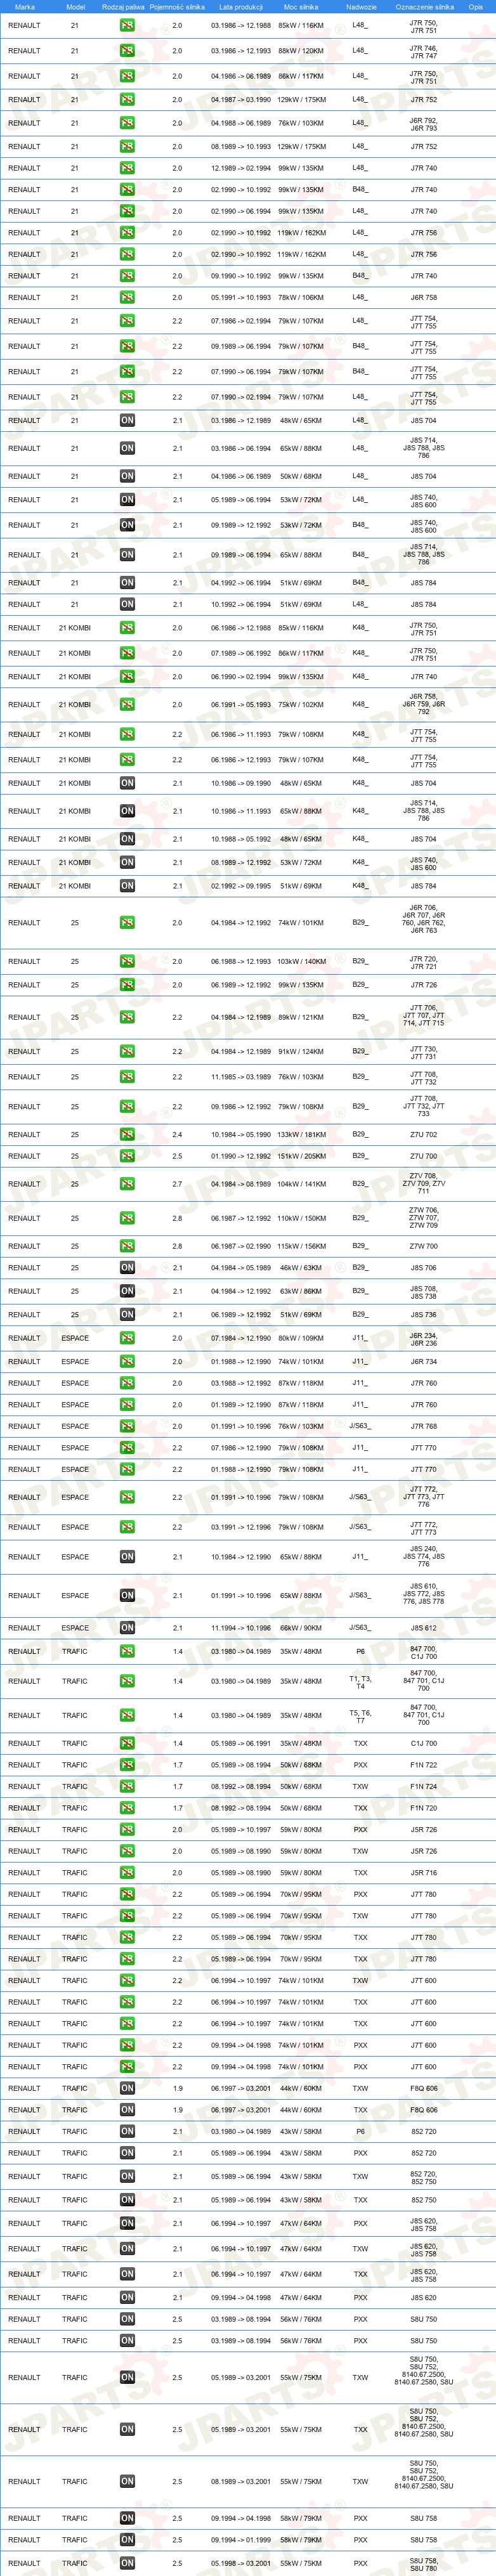Click power value 104kW / 141KM
Image resolution: width=496 pixels, height=2576 pixels.
pos(301,1184)
